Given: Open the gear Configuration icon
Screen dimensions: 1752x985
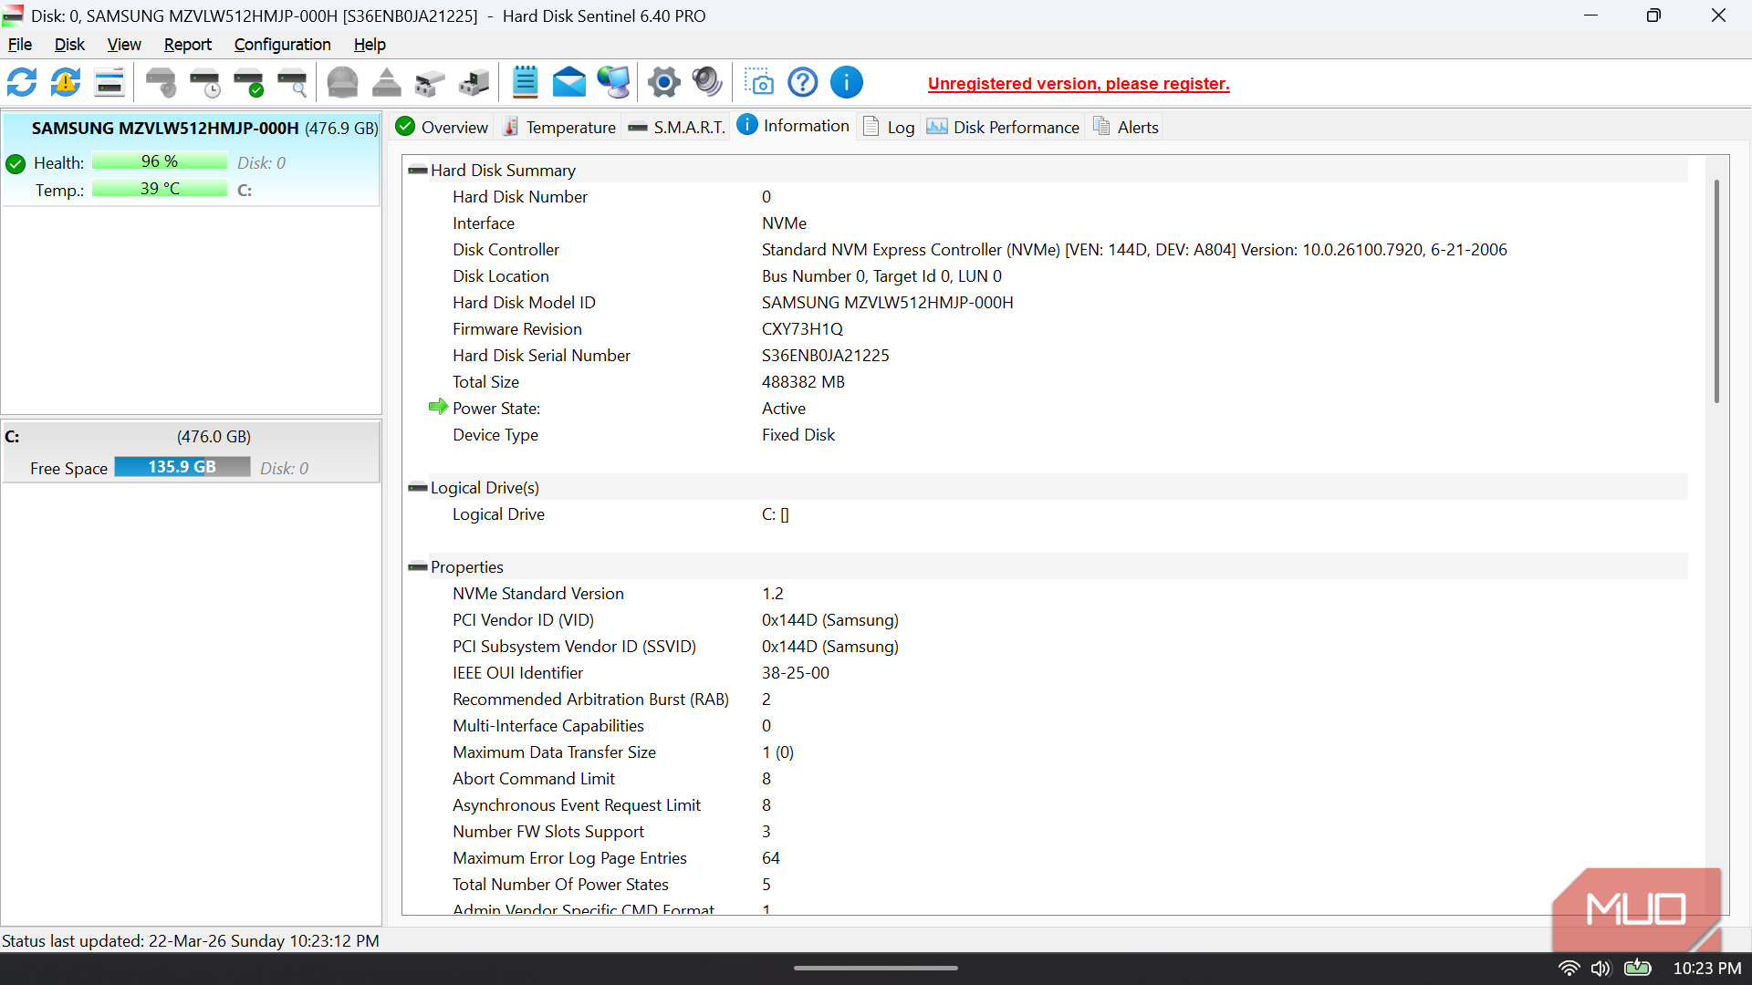Looking at the screenshot, I should 664,83.
